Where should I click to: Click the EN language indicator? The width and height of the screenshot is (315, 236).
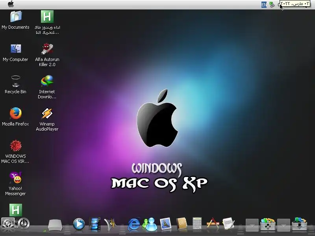264,4
